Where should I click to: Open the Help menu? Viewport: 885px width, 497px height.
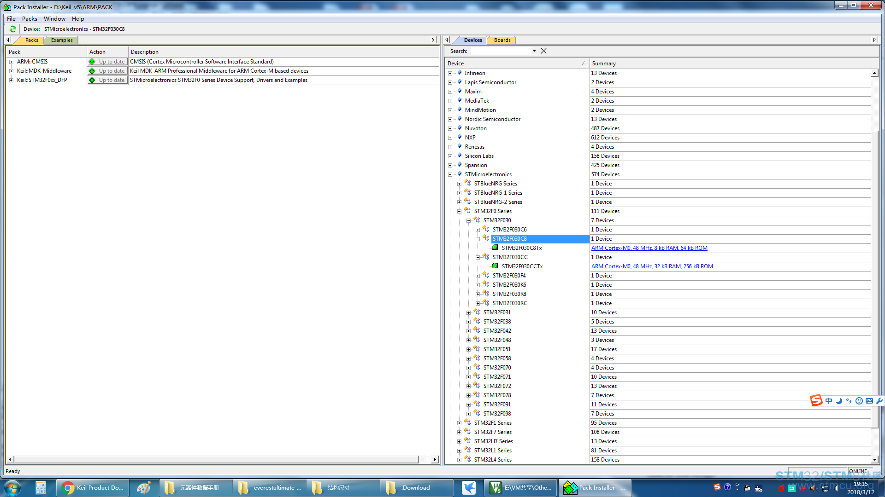point(78,19)
